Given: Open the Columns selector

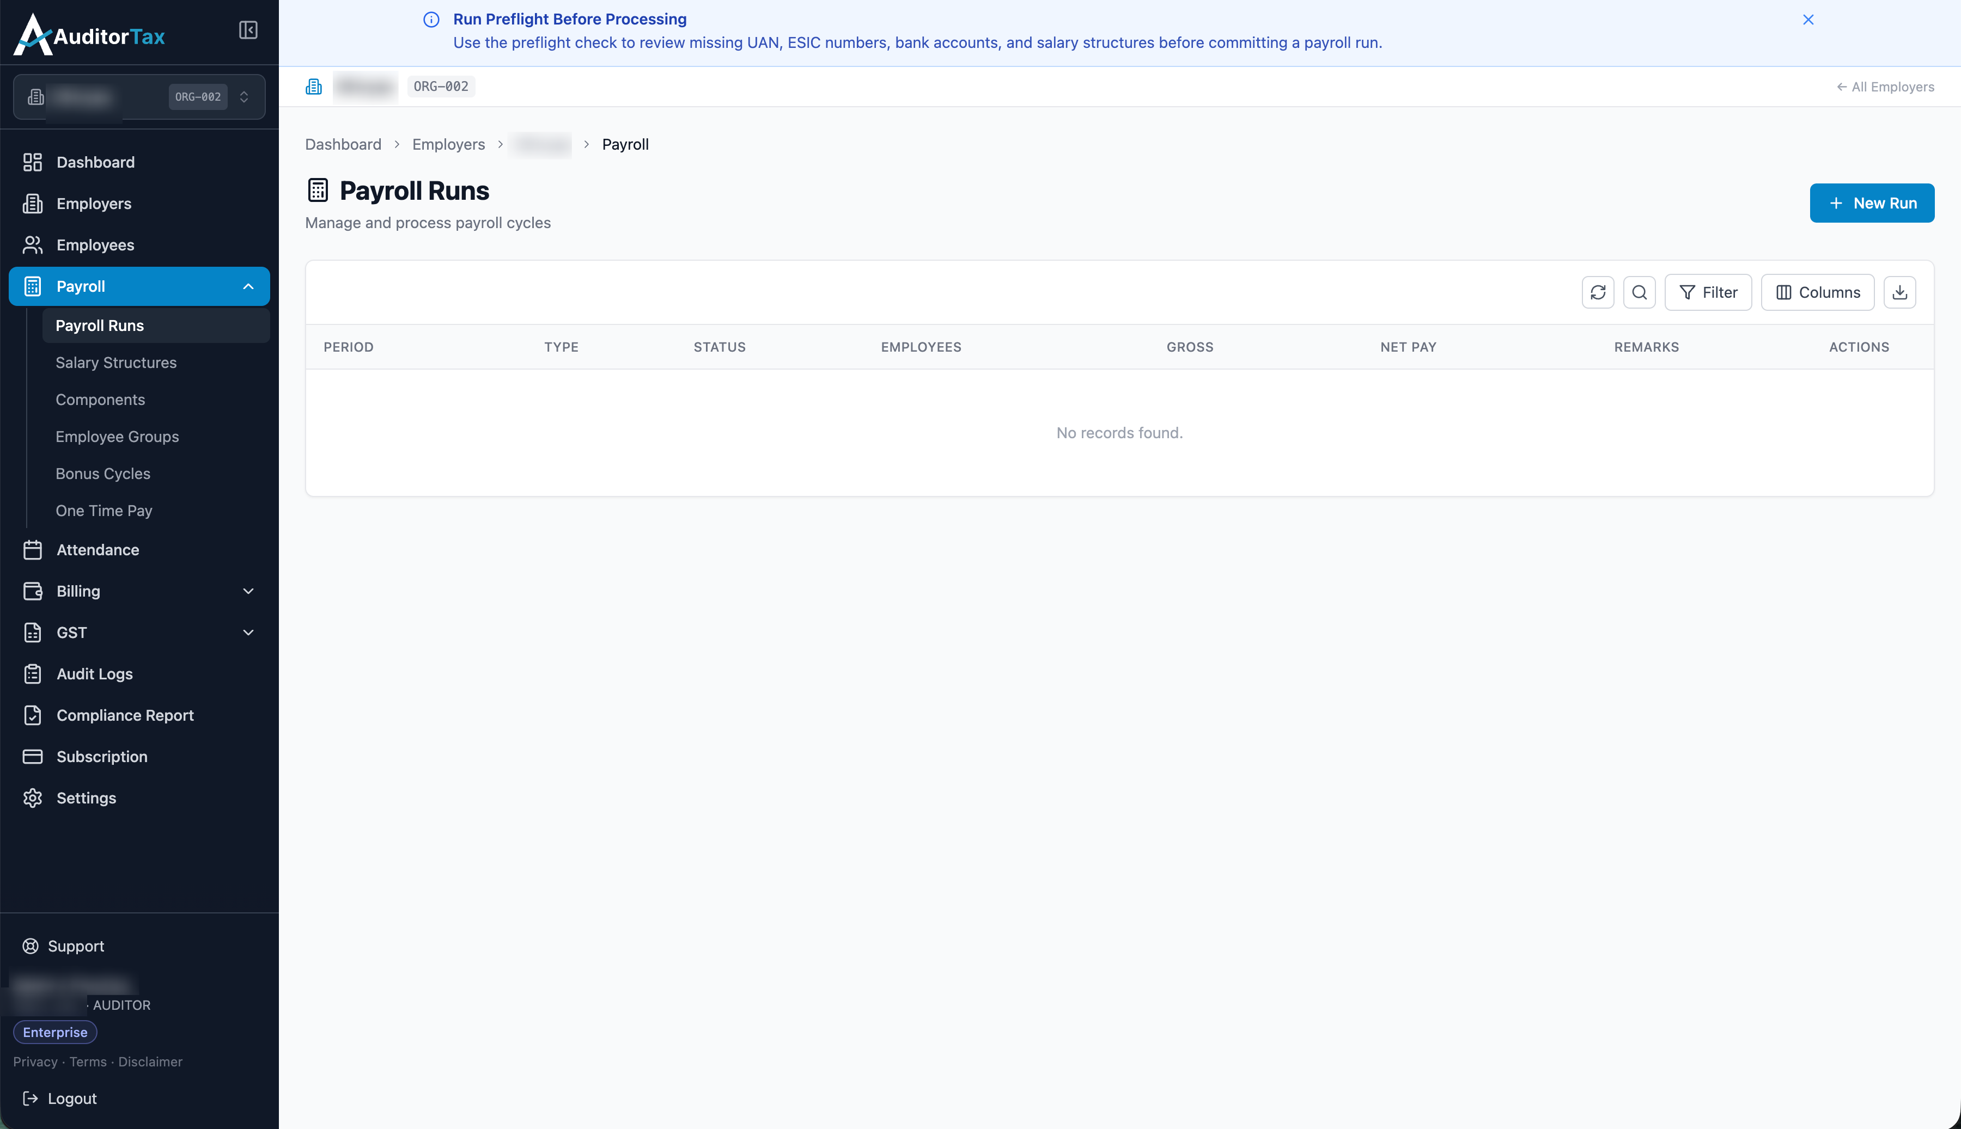Looking at the screenshot, I should coord(1818,292).
